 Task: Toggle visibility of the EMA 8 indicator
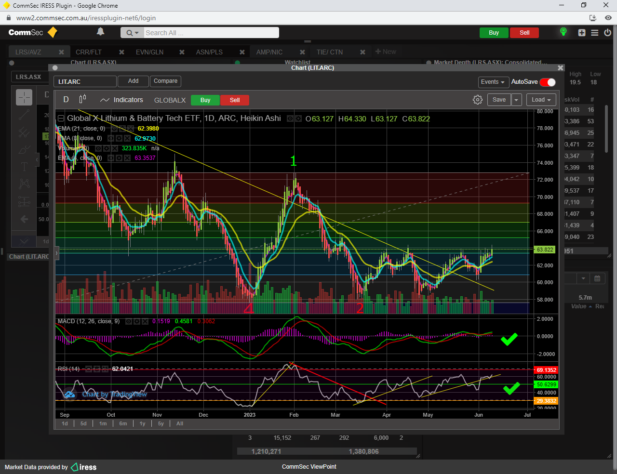click(x=111, y=138)
